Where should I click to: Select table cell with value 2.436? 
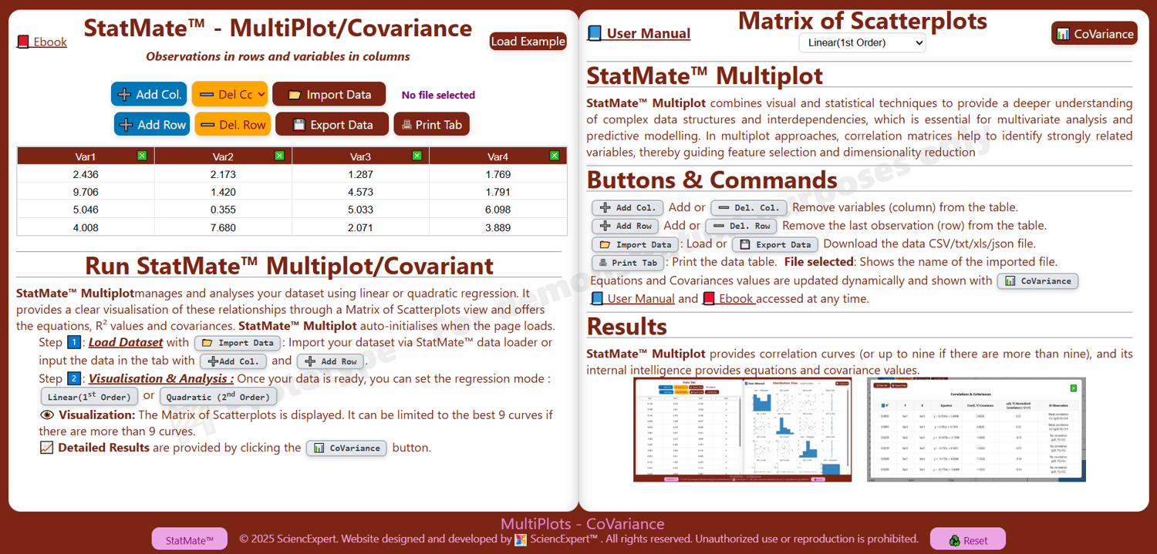click(86, 174)
